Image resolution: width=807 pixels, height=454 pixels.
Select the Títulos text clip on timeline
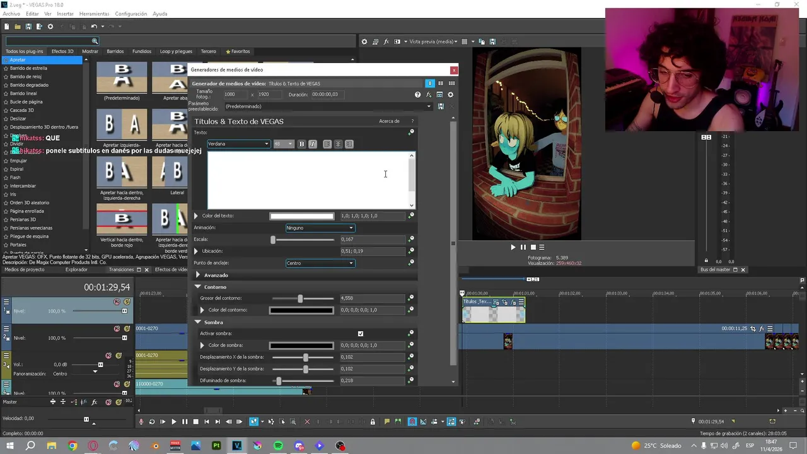click(x=494, y=310)
